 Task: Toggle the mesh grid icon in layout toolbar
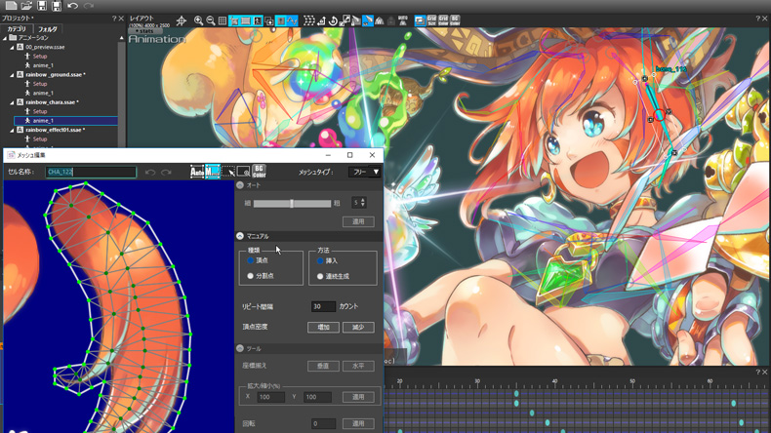tap(308, 20)
